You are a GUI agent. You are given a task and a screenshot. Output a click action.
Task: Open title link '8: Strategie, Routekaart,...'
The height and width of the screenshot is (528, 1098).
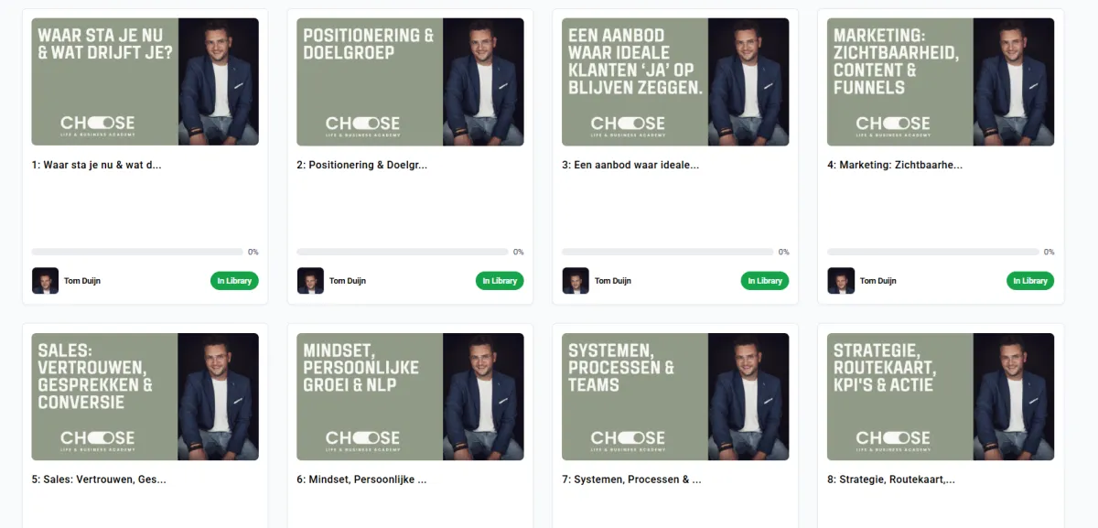891,479
